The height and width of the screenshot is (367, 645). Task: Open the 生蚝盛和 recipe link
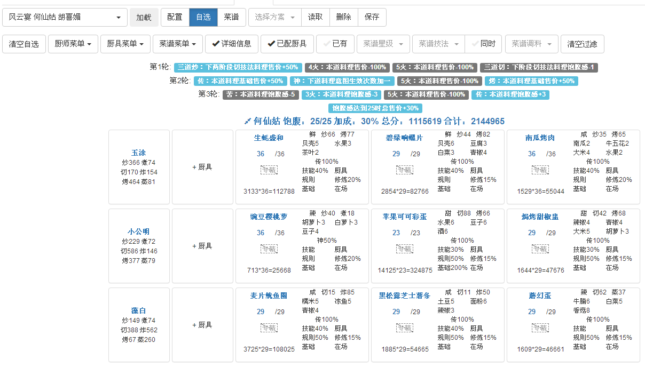[269, 138]
